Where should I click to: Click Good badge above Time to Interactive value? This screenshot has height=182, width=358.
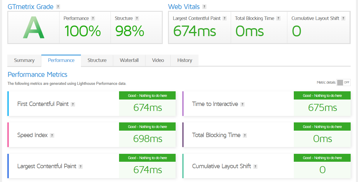click(x=322, y=95)
